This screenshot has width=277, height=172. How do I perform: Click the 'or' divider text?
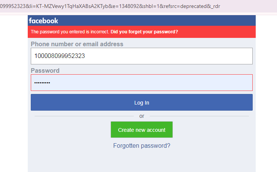[142, 116]
